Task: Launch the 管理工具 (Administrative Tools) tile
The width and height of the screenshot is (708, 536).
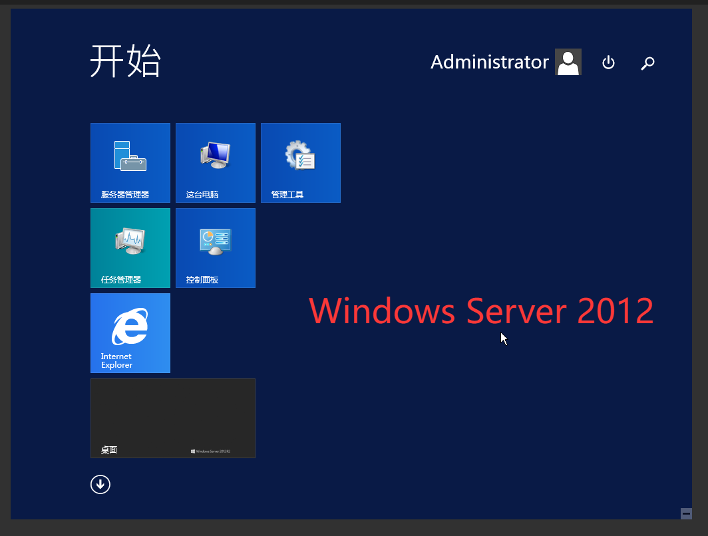Action: pos(301,163)
